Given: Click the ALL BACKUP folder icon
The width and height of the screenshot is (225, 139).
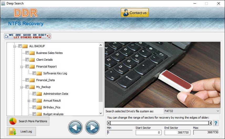Looking at the screenshot, I should (25, 46).
